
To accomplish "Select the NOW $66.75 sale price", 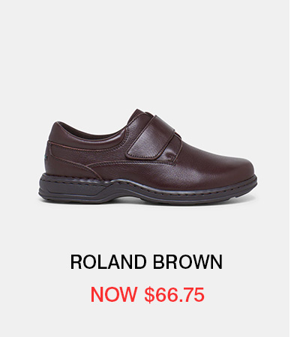I will 148,294.
